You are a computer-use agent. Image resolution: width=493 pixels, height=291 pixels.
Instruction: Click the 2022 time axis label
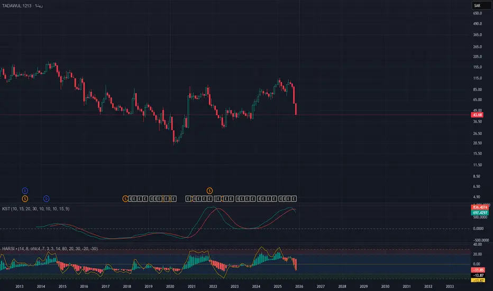213,286
